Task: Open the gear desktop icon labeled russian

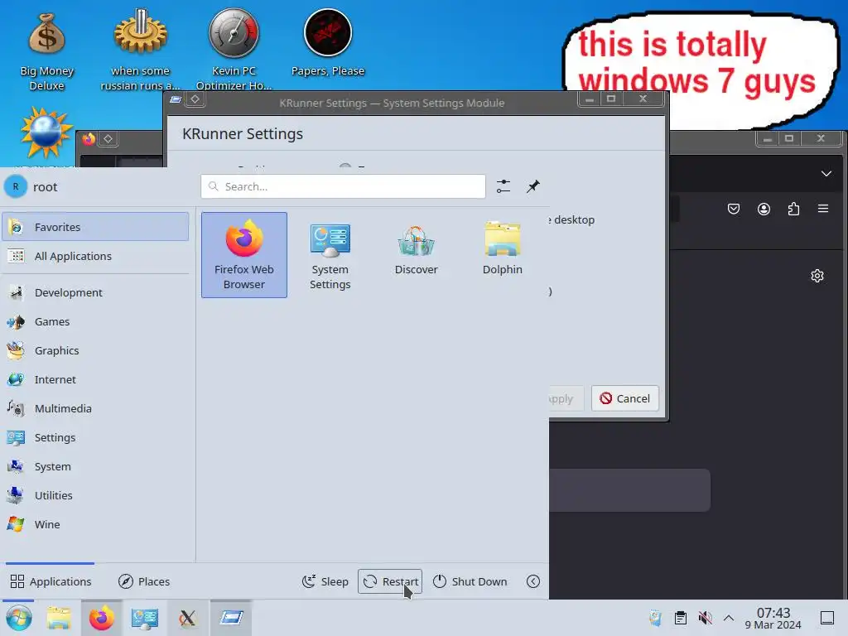Action: 140,51
